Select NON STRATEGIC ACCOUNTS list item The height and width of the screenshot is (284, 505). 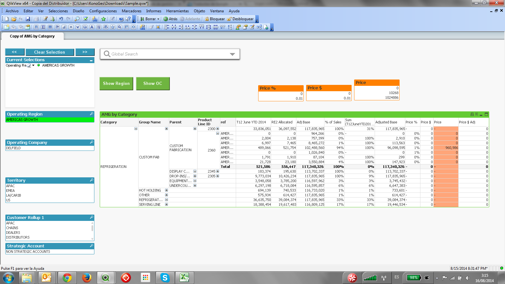click(x=50, y=251)
